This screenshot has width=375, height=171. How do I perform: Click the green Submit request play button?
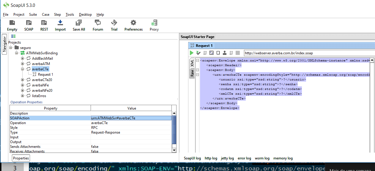pos(192,53)
